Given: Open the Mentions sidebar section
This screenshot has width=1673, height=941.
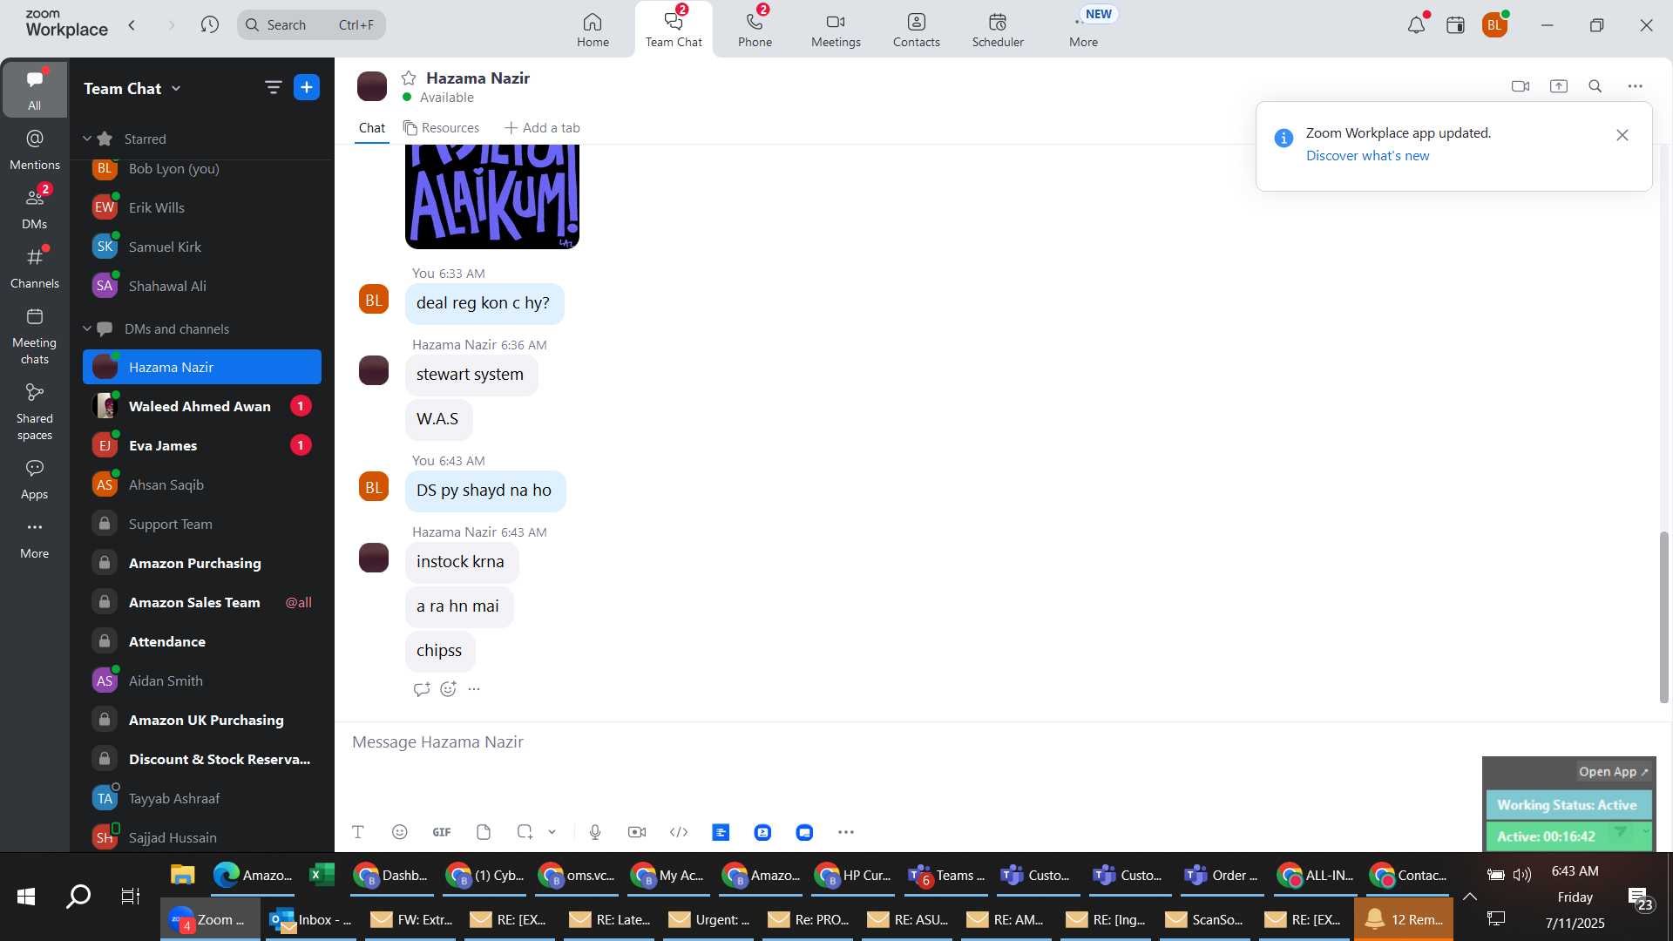Looking at the screenshot, I should [35, 150].
